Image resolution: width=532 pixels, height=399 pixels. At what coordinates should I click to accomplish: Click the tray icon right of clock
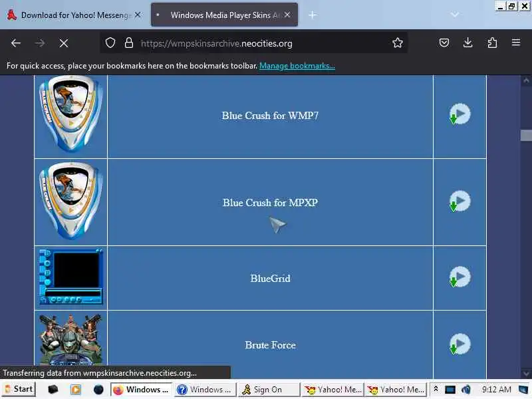tap(523, 390)
